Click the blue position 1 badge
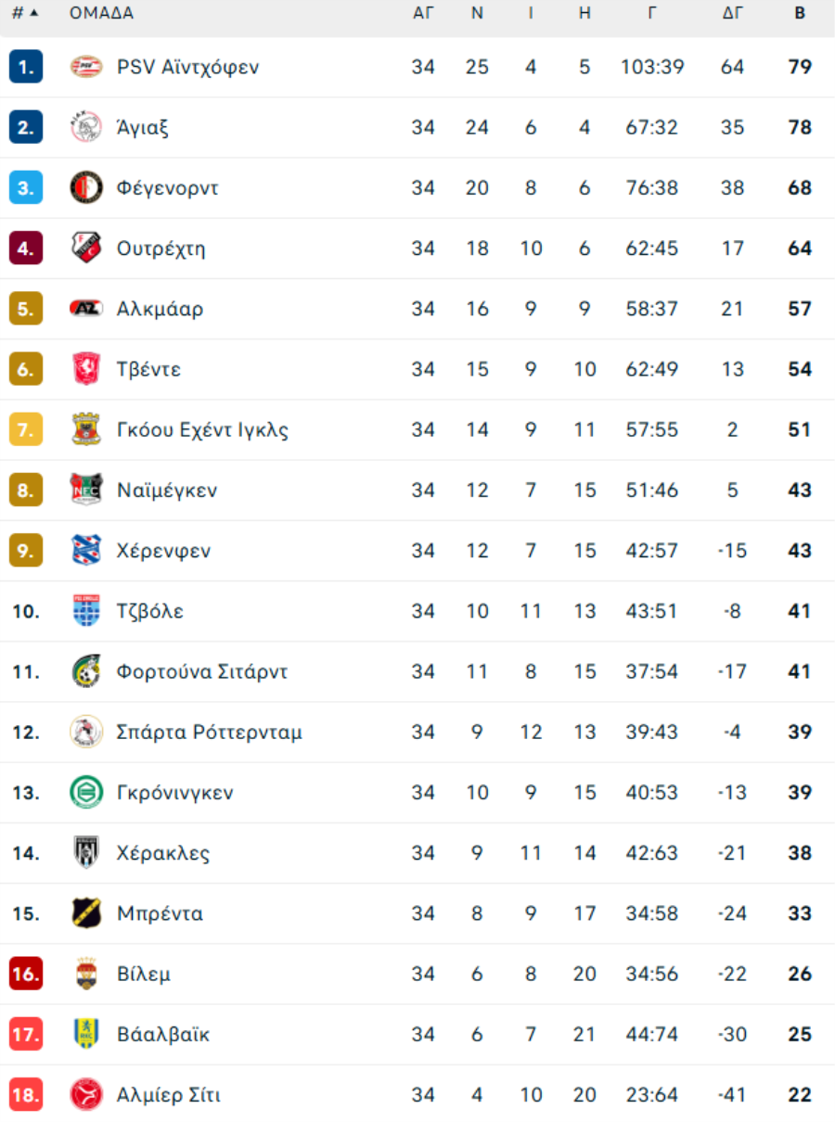 pyautogui.click(x=26, y=67)
